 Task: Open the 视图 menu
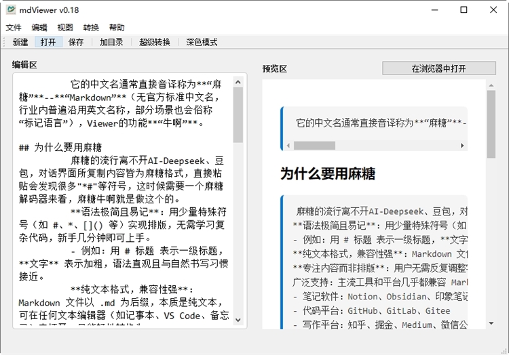click(x=65, y=28)
